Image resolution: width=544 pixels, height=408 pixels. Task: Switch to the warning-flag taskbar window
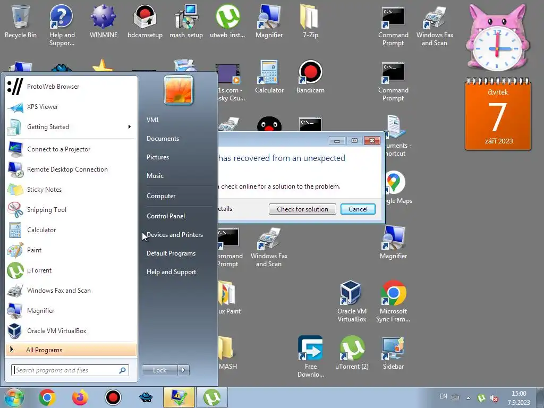pos(179,397)
